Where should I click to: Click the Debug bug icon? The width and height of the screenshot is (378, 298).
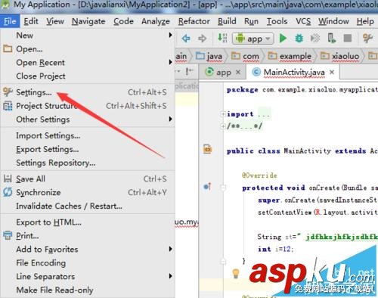[x=299, y=39]
